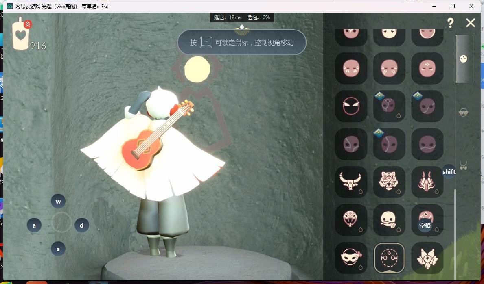The height and width of the screenshot is (284, 484).
Task: Click the 延迟: 12ms latency readout
Action: 228,17
